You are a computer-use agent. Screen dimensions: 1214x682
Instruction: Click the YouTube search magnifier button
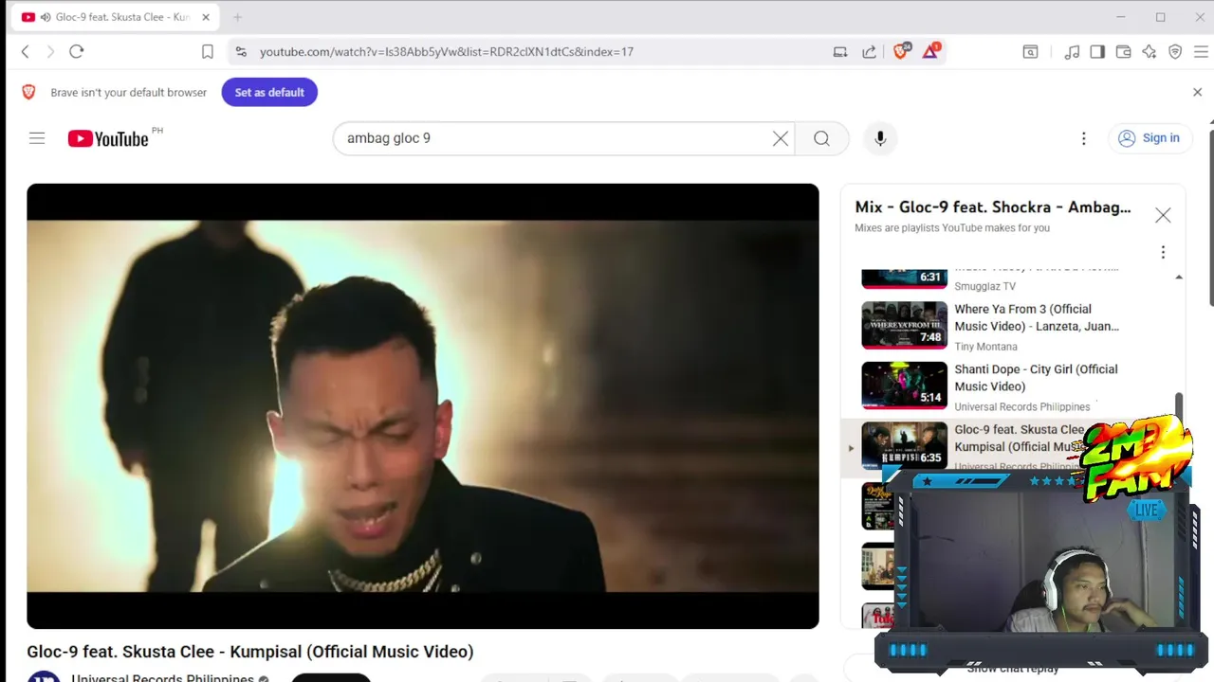pos(821,138)
